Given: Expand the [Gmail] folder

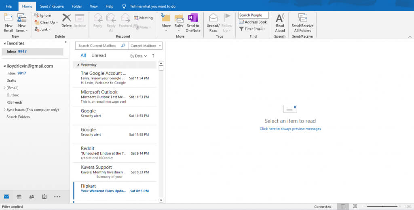Looking at the screenshot, I should coord(4,88).
